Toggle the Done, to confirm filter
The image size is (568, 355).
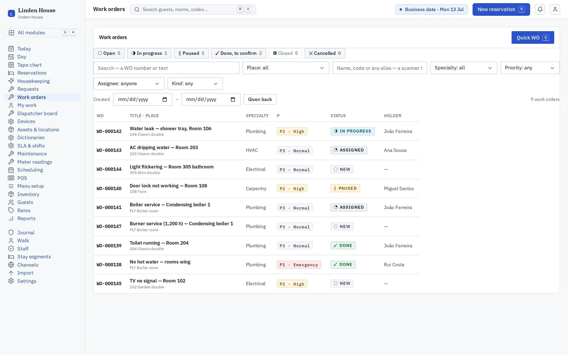tap(239, 53)
